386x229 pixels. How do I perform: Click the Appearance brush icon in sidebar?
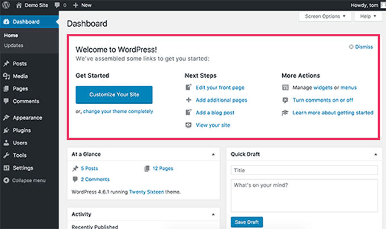click(x=6, y=118)
